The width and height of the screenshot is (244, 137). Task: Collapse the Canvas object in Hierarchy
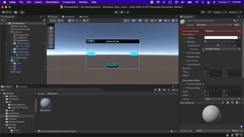[9, 32]
